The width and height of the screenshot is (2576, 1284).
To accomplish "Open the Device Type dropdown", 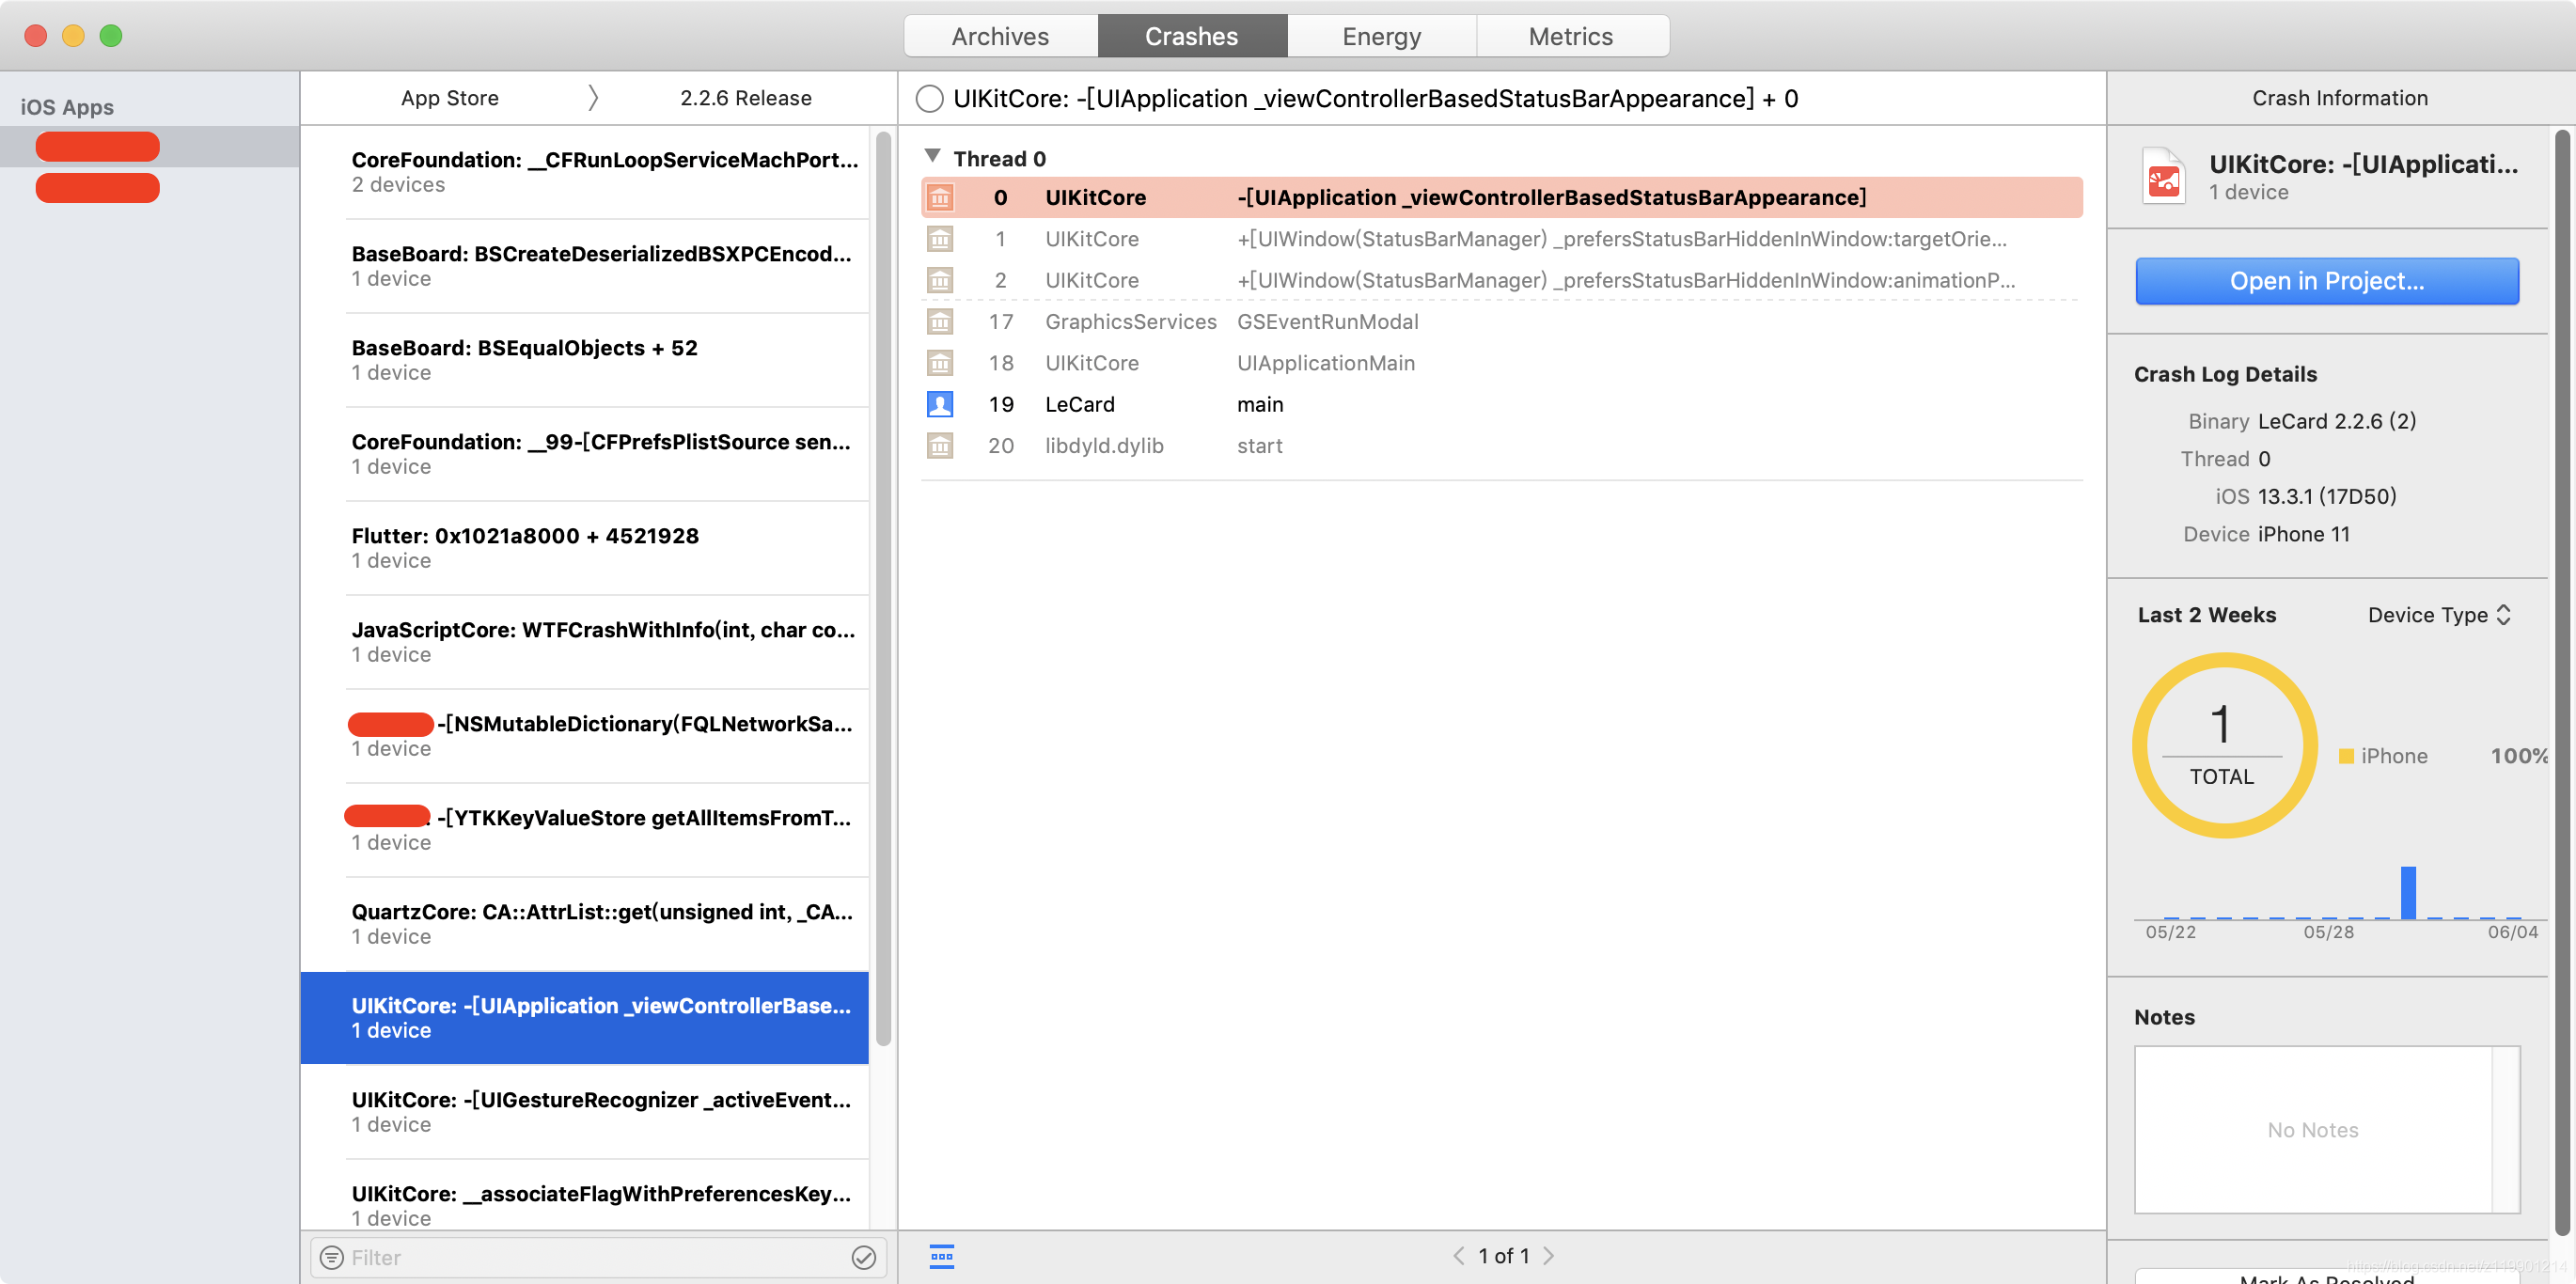I will click(x=2438, y=615).
